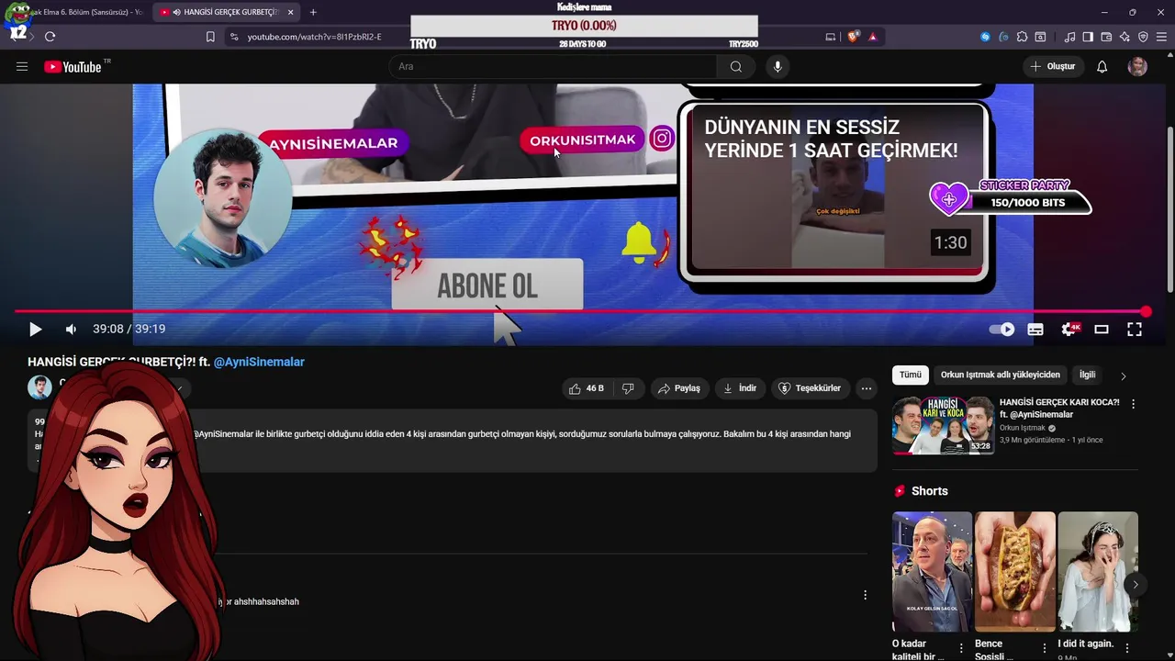Click Paylaş to share video
The image size is (1175, 661).
679,388
